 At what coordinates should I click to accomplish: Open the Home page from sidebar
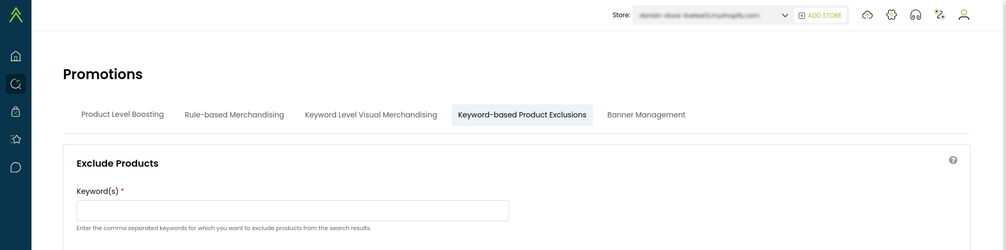pyautogui.click(x=16, y=56)
